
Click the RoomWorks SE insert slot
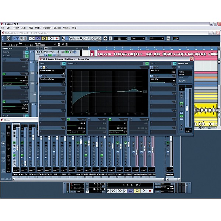tap(52, 71)
